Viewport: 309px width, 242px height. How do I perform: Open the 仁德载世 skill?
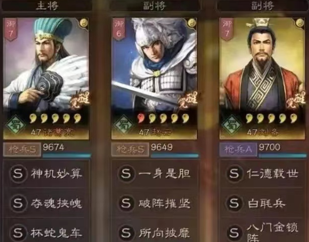pos(263,174)
